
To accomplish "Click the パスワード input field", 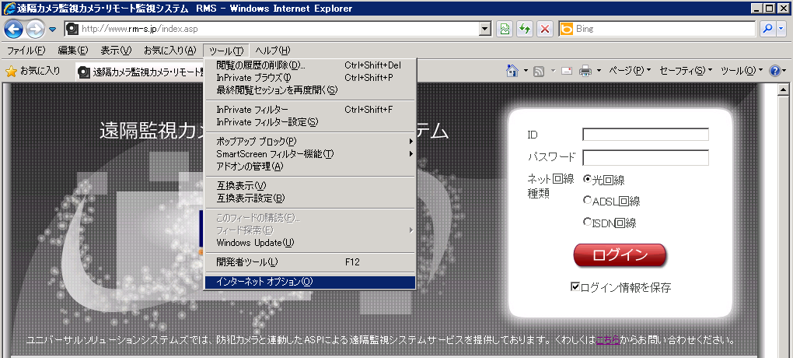I will tap(645, 157).
